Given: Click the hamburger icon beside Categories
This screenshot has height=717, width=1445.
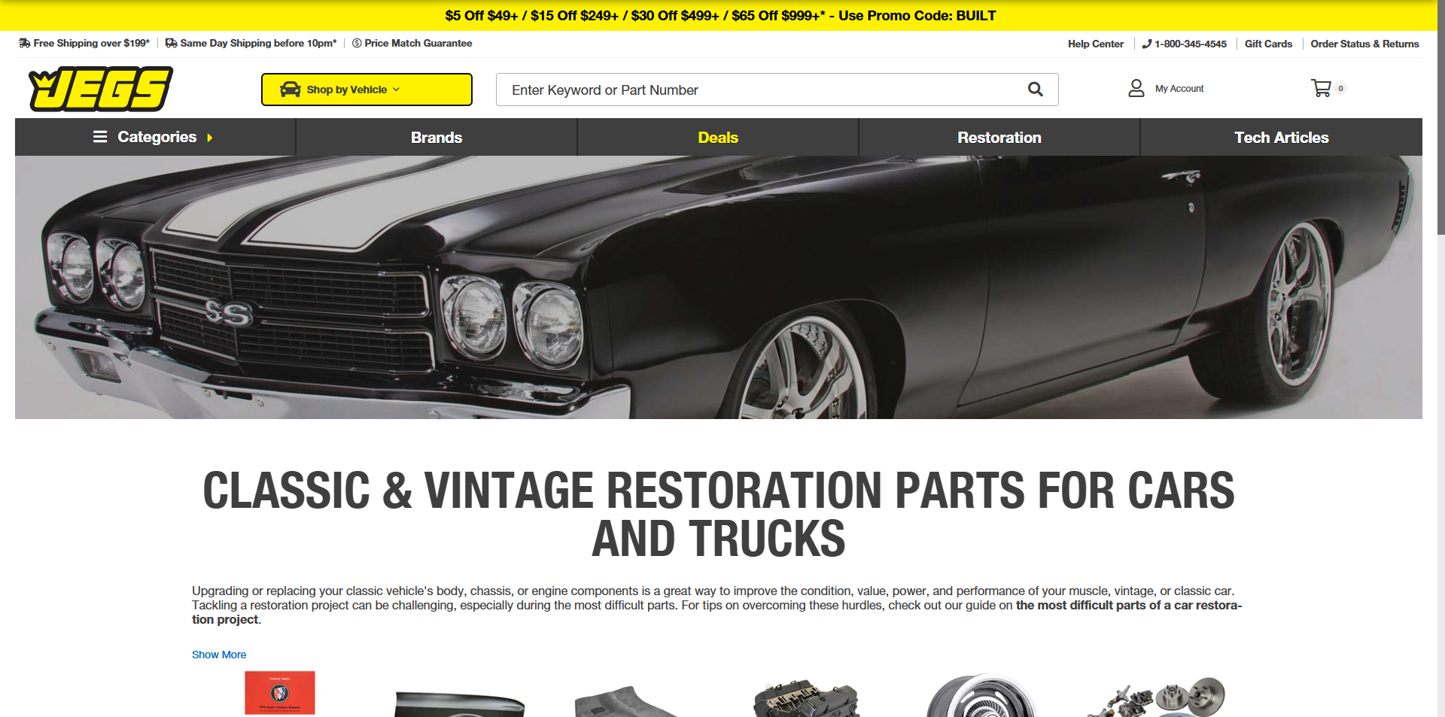Looking at the screenshot, I should [100, 136].
